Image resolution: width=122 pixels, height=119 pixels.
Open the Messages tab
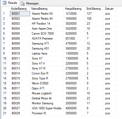tap(30, 3)
